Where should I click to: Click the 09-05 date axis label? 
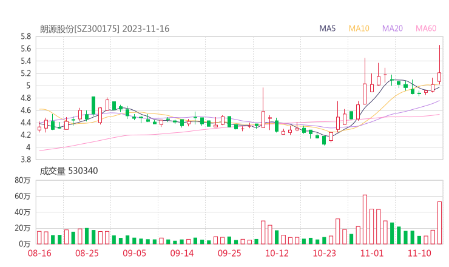point(134,253)
